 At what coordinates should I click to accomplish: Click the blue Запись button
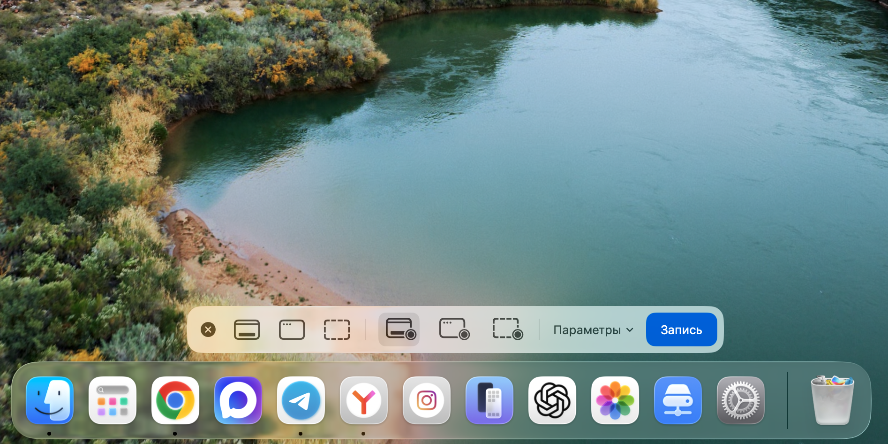point(681,330)
